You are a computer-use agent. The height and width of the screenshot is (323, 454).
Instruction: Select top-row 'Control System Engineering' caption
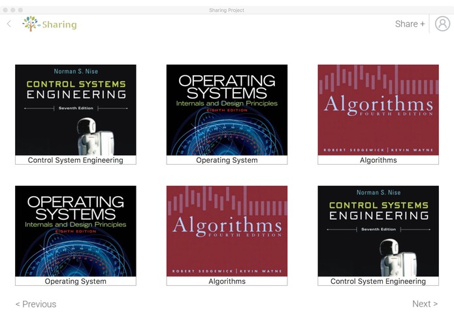tap(76, 160)
